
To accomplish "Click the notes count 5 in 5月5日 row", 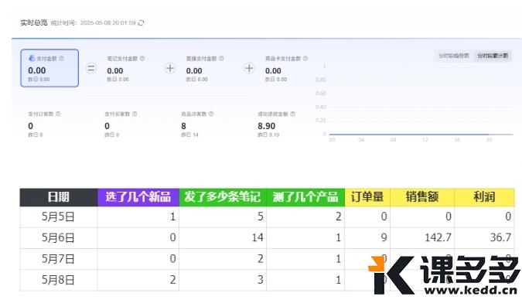I will point(223,216).
